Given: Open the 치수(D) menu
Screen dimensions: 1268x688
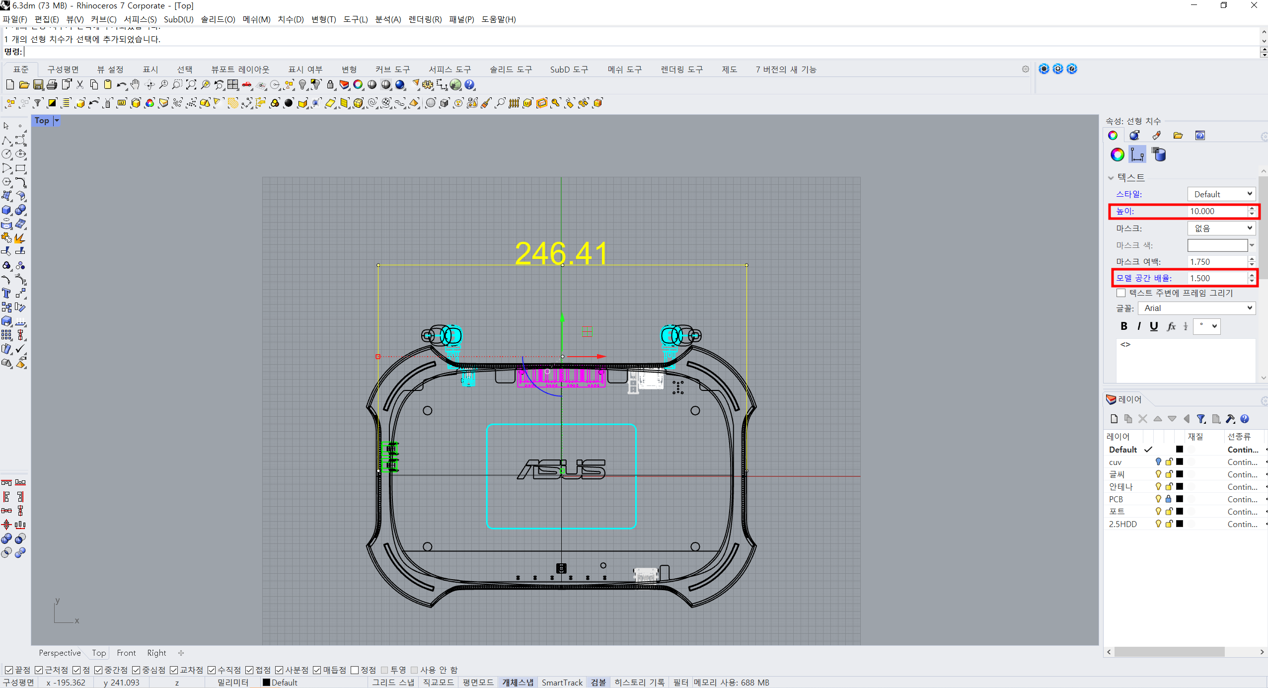Looking at the screenshot, I should click(290, 19).
